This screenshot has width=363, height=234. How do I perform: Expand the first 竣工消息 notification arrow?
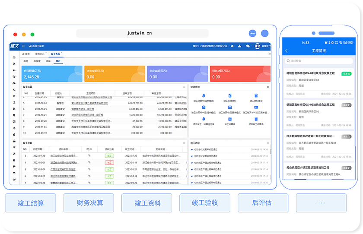click(192, 149)
